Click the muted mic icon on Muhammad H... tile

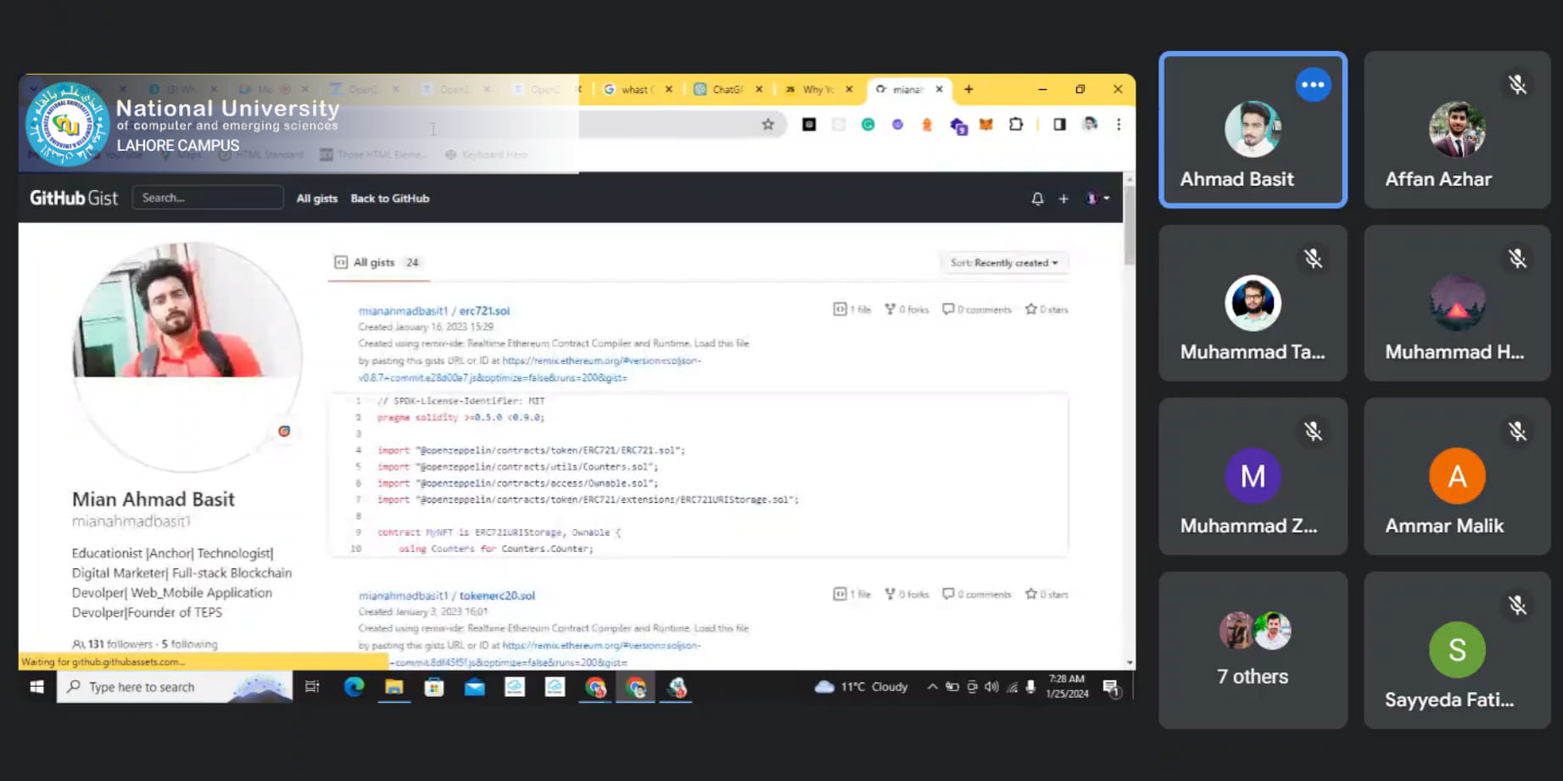(1517, 259)
